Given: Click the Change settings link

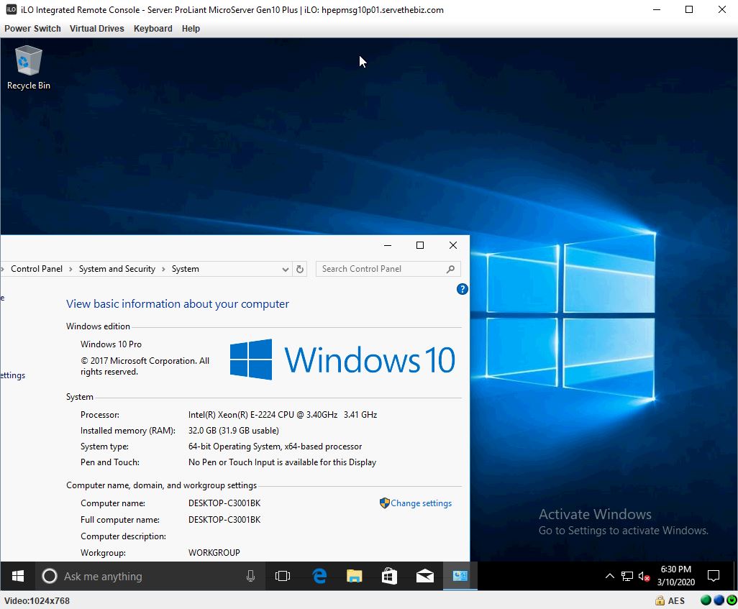Looking at the screenshot, I should 421,503.
